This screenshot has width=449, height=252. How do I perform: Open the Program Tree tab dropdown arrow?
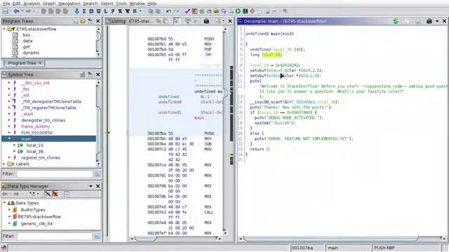(x=40, y=63)
